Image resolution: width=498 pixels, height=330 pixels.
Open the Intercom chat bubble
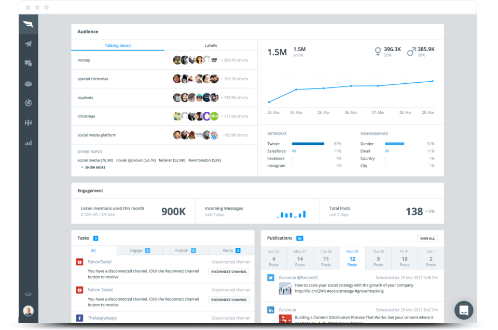[x=463, y=310]
